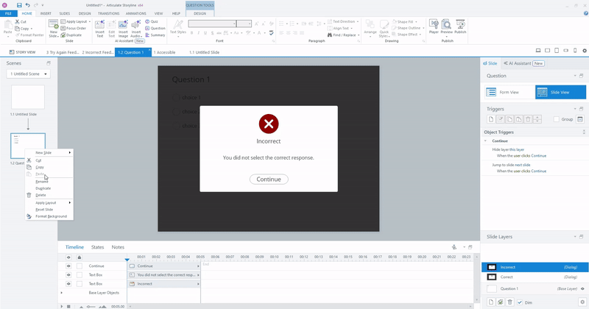Click the Delete layer trash icon
This screenshot has width=589, height=309.
click(509, 302)
